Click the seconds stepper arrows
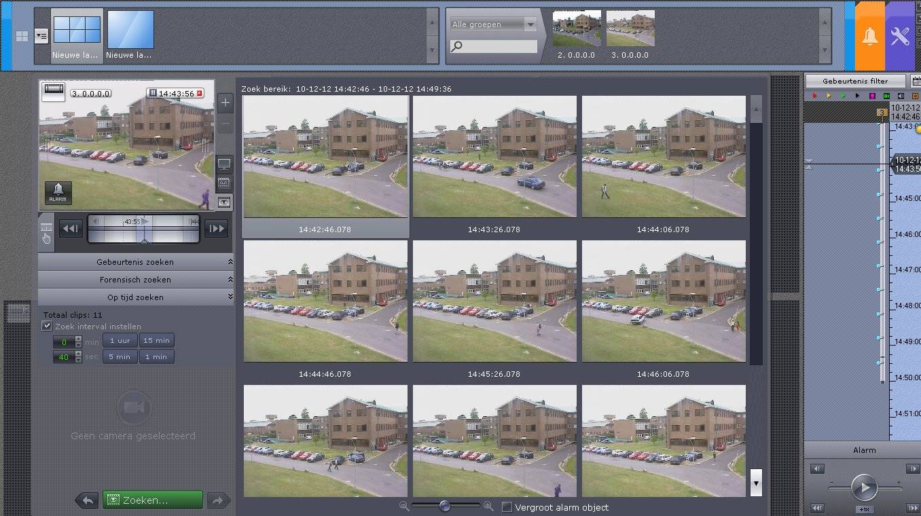This screenshot has width=921, height=516. coord(79,358)
